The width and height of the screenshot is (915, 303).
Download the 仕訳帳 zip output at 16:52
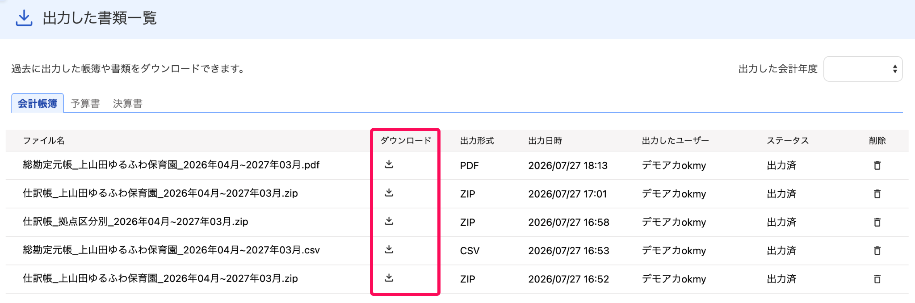pos(389,278)
